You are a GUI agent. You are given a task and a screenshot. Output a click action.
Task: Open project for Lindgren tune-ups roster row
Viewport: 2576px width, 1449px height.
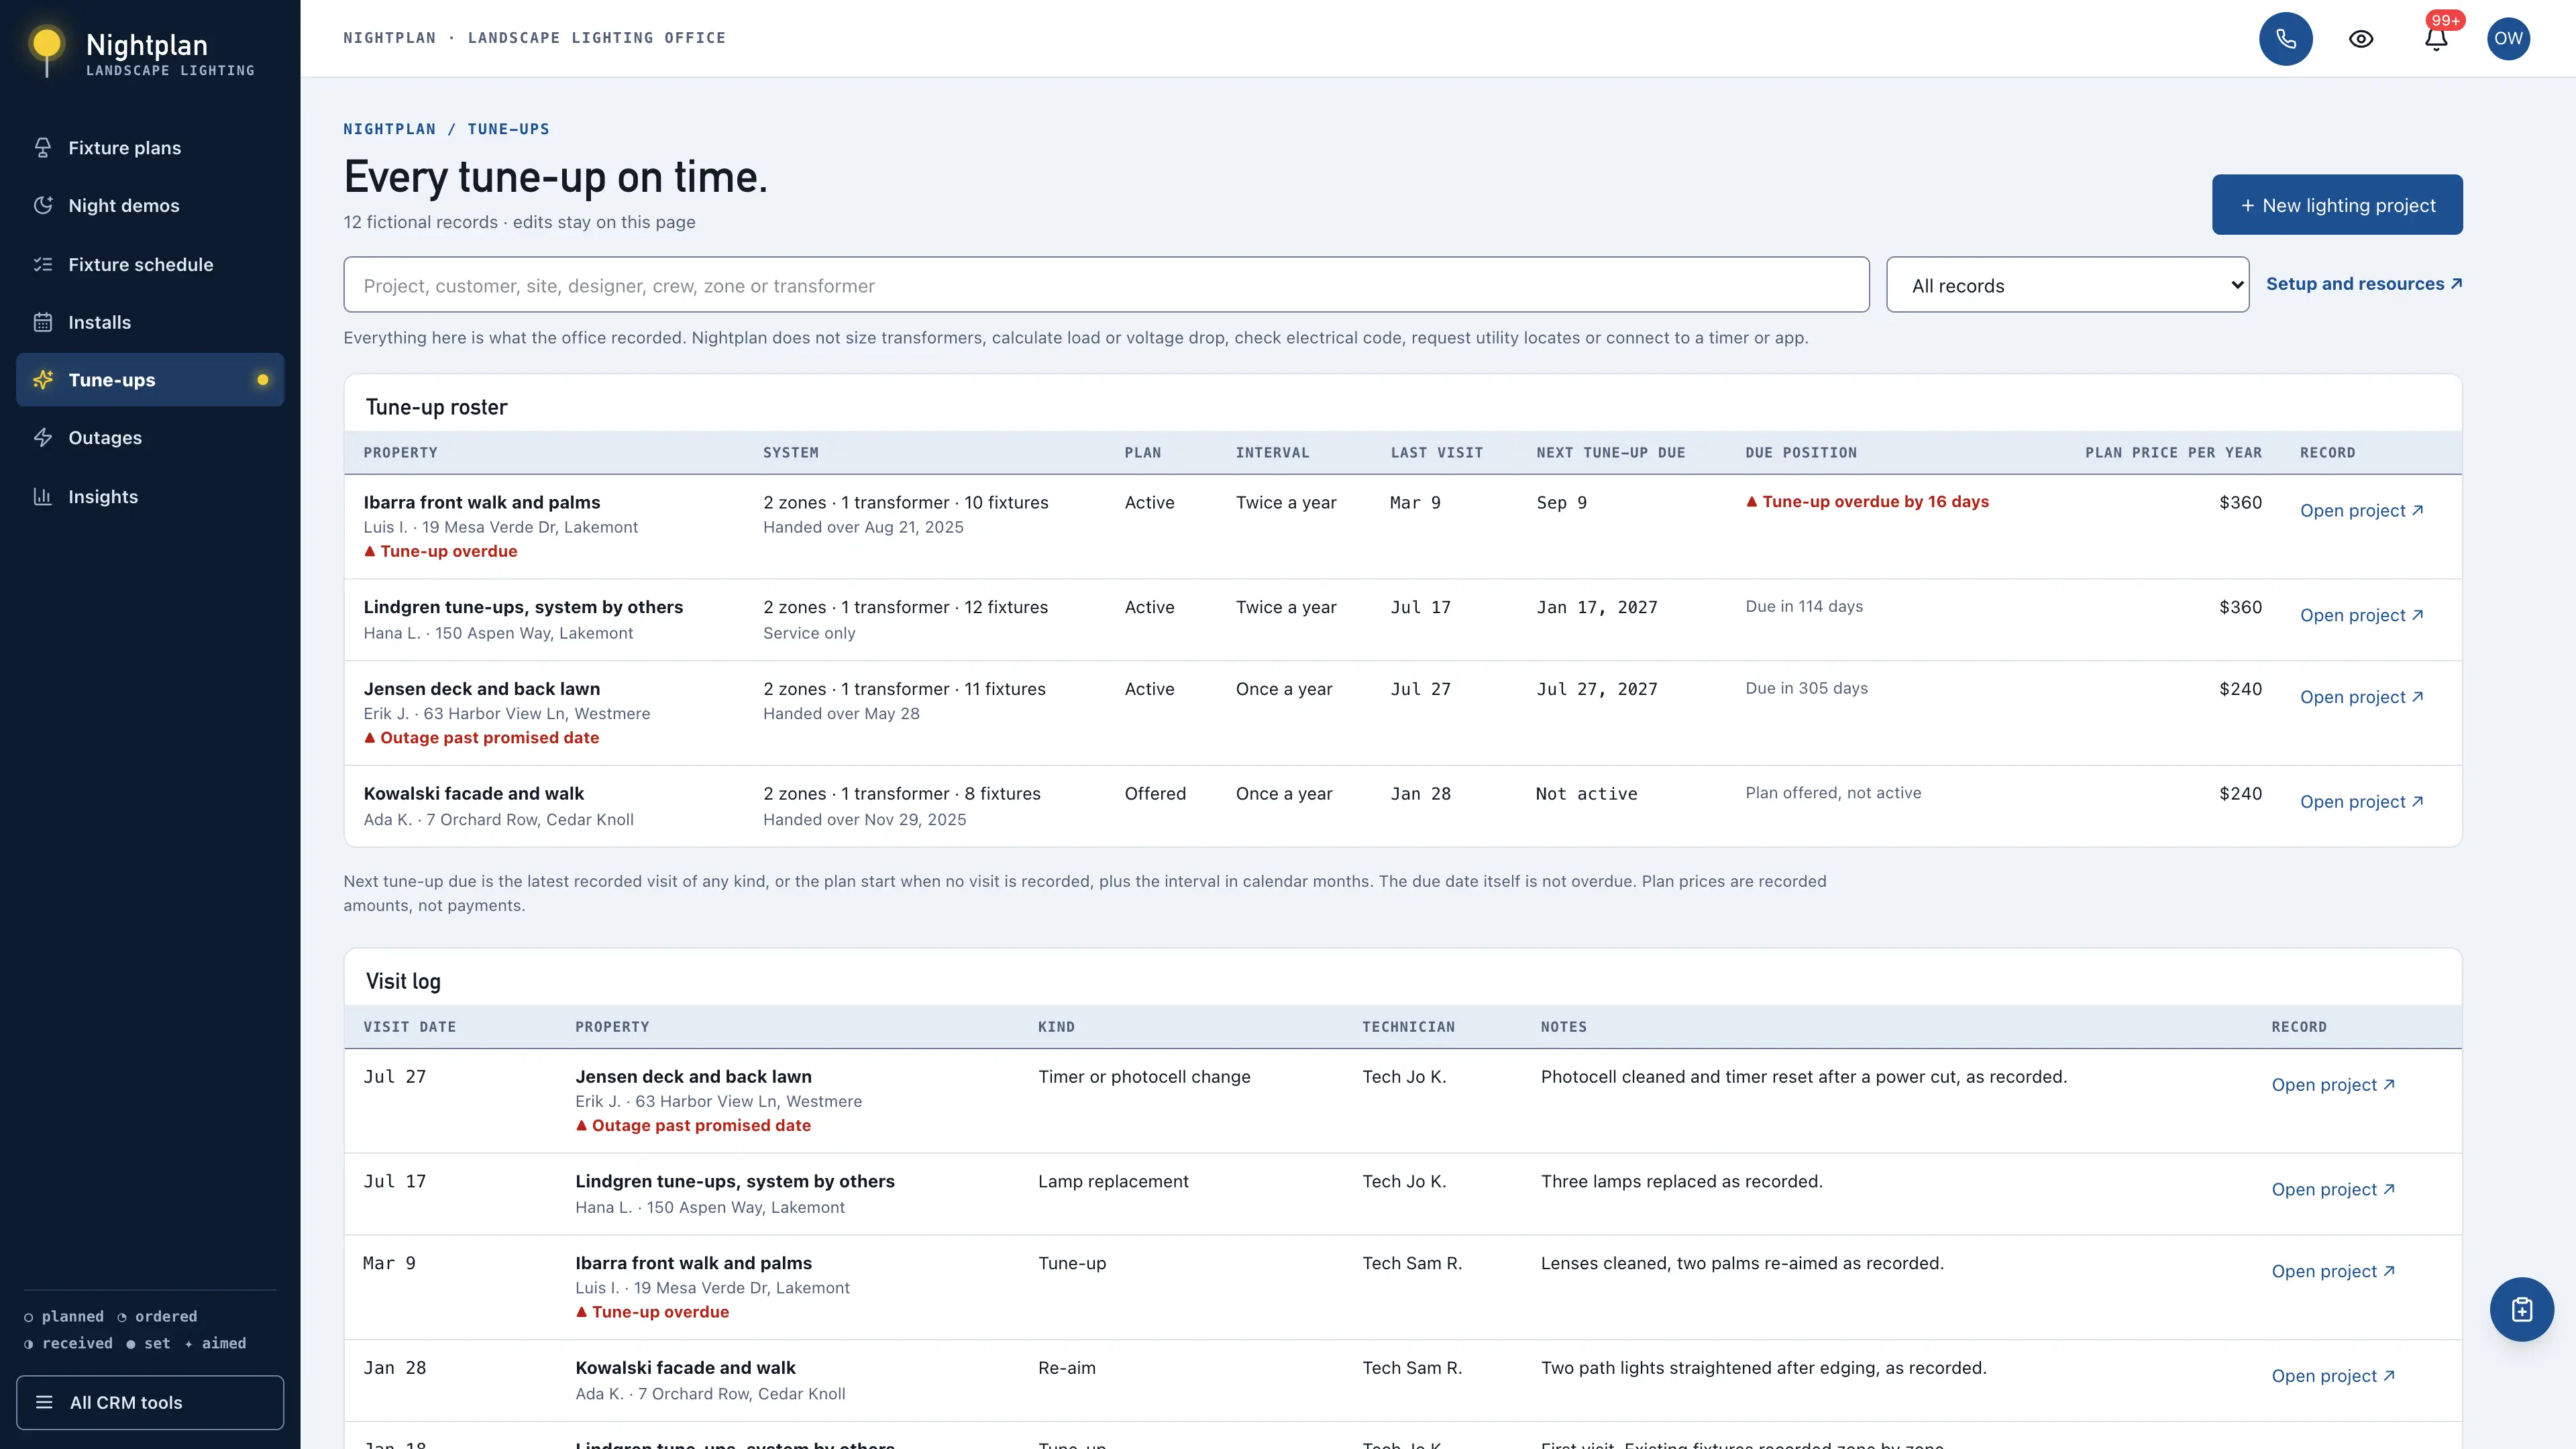(x=2361, y=616)
